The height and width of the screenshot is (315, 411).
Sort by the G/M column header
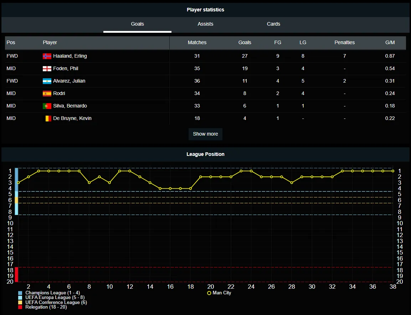(x=390, y=42)
